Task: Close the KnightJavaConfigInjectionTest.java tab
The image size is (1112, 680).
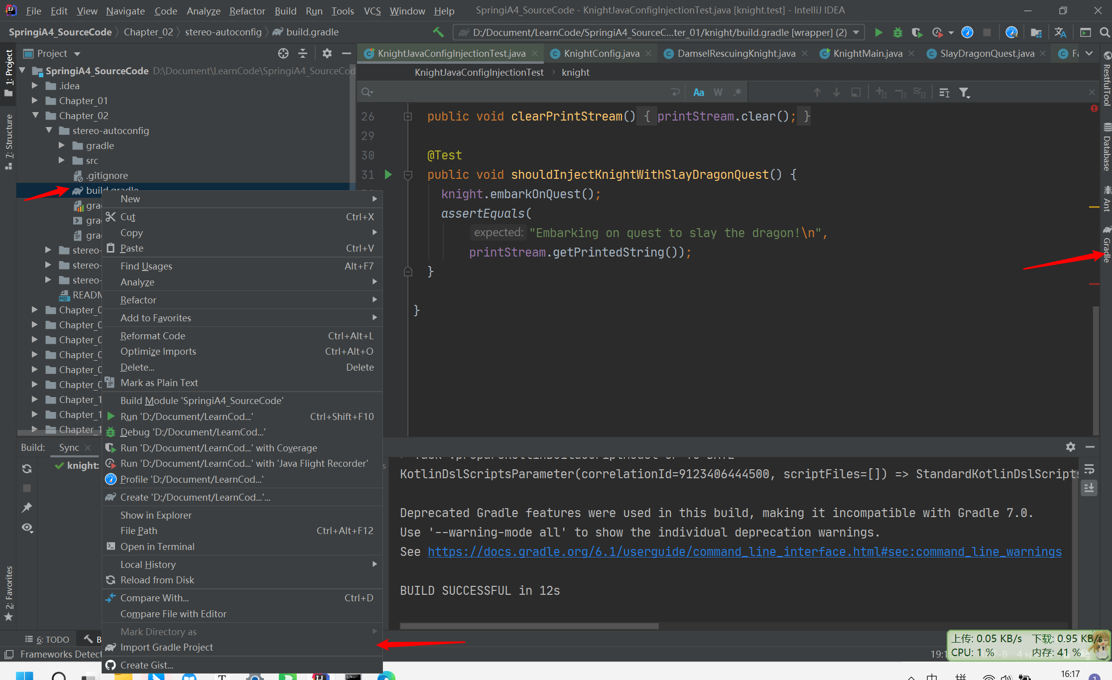Action: (535, 53)
